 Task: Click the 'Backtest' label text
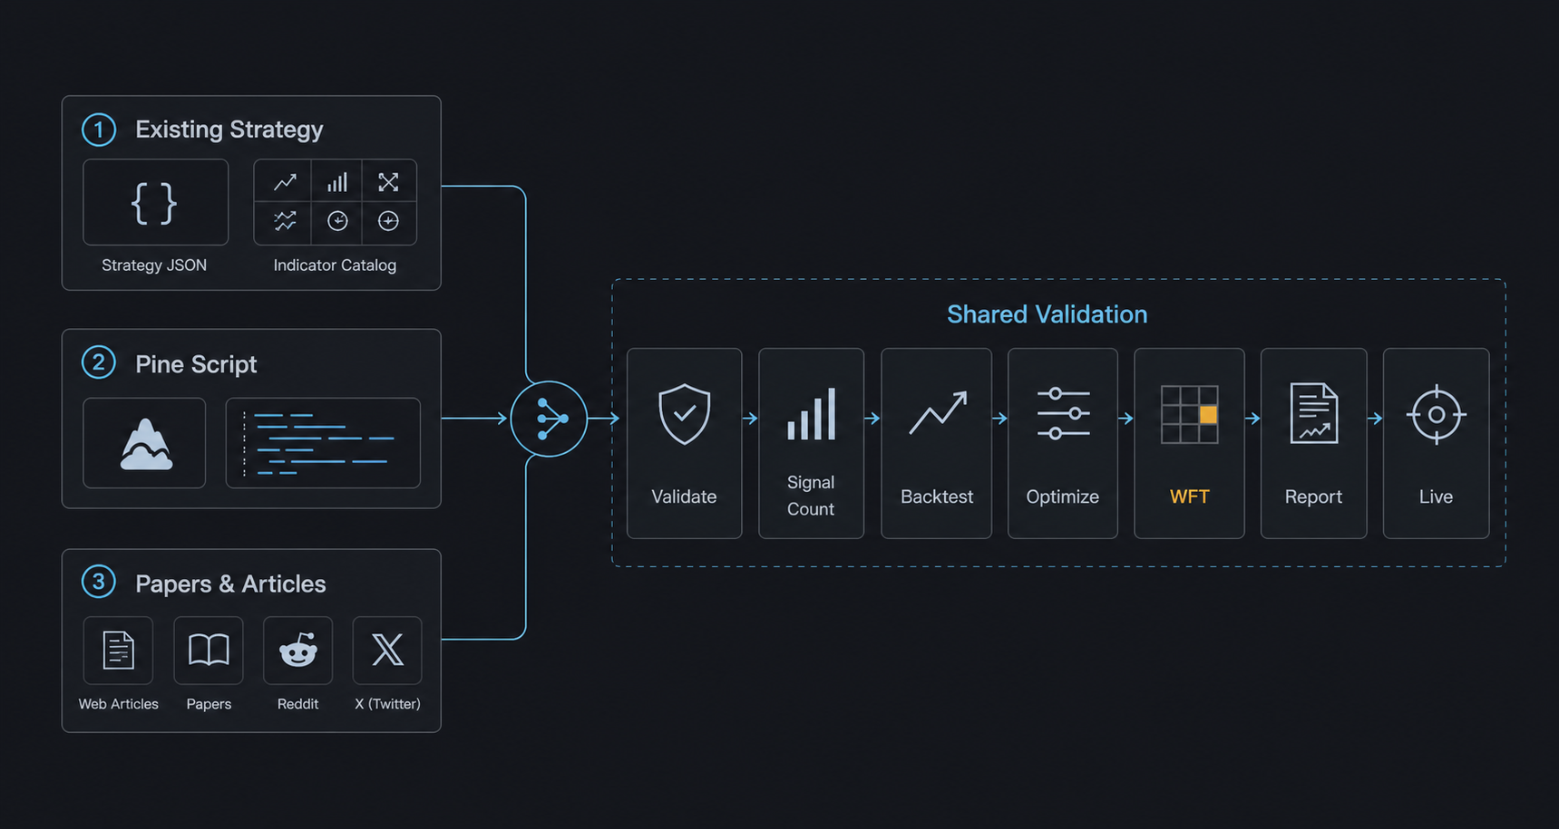tap(937, 496)
